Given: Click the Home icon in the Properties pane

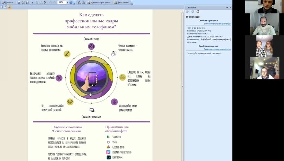Looking at the screenshot, I should coord(198,12).
